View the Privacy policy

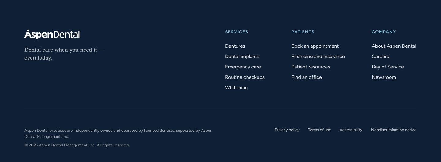(287, 130)
